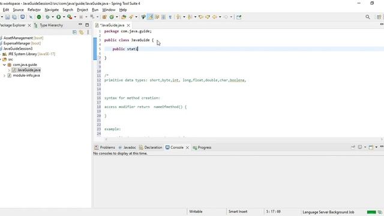
Task: Maximize the Package Explorer panel
Action: click(x=87, y=25)
